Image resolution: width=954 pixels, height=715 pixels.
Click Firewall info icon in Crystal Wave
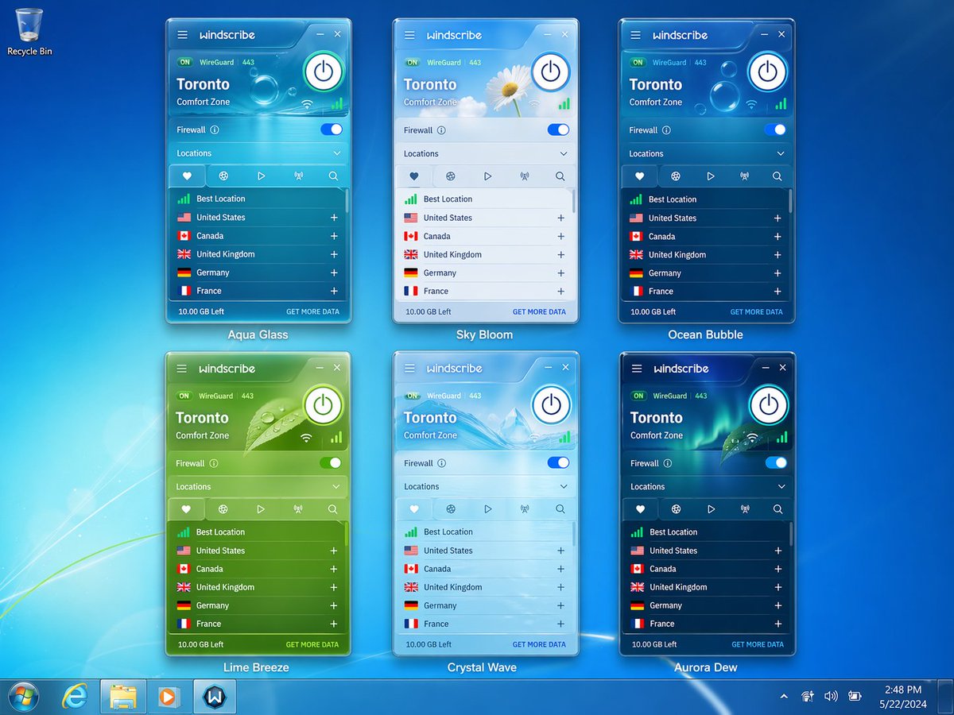[x=441, y=463]
